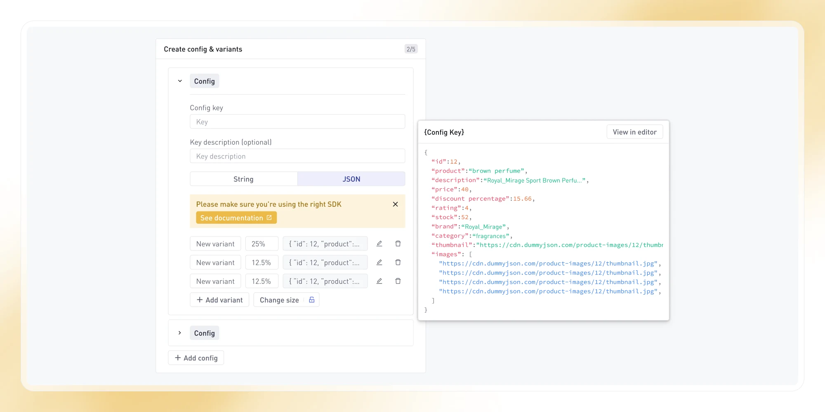Screen dimensions: 825x412
Task: Expand the bottom Config section
Action: 180,333
